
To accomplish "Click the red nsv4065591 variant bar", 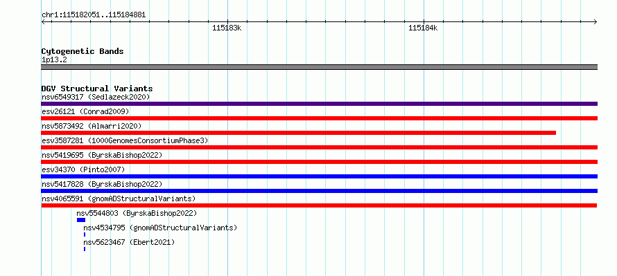I will tap(319, 205).
